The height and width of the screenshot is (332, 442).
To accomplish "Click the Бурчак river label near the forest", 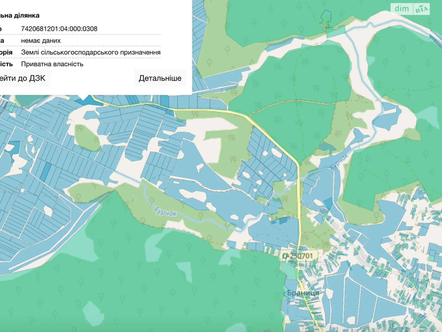I will (x=165, y=211).
